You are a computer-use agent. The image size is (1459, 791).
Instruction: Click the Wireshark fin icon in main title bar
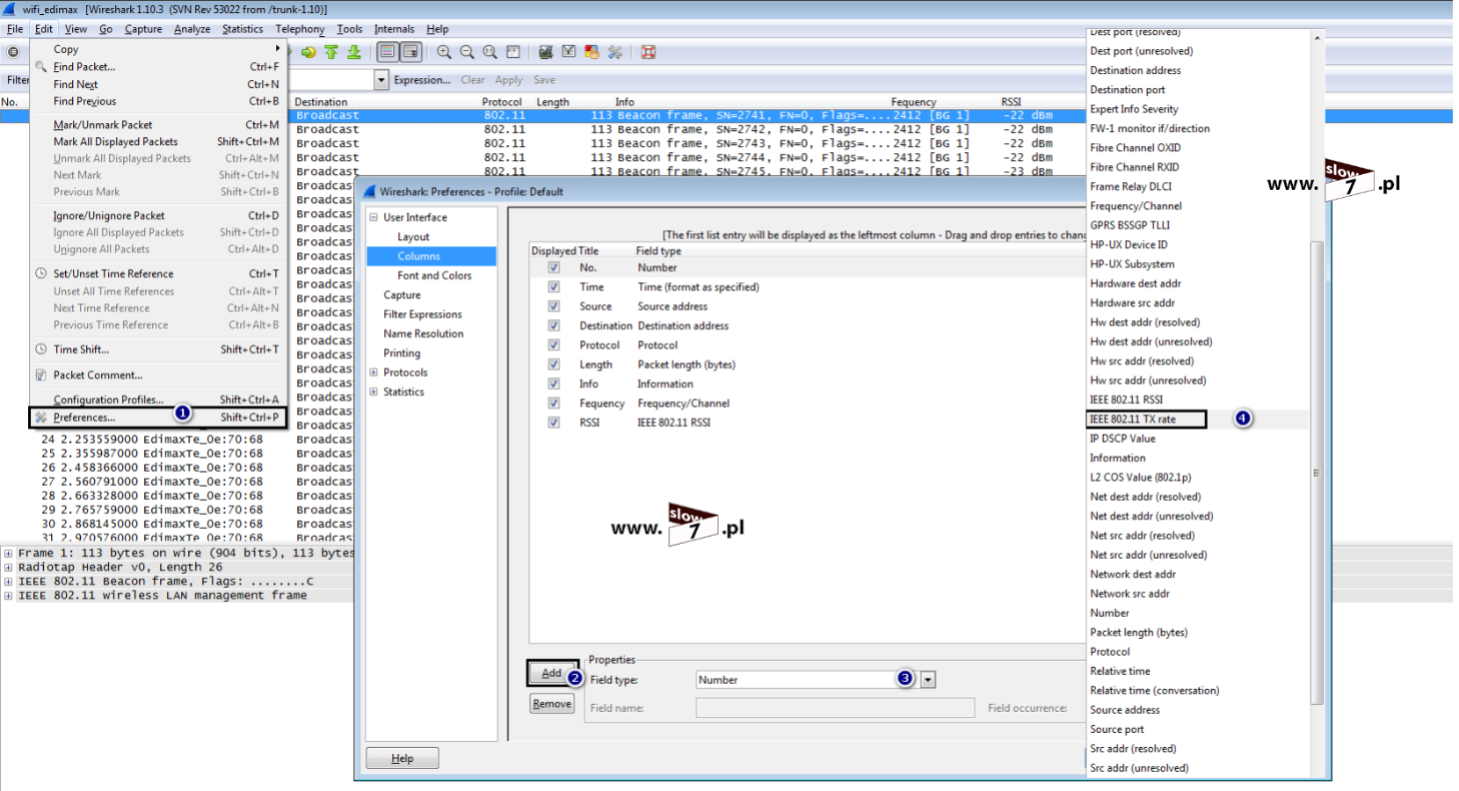coord(10,9)
